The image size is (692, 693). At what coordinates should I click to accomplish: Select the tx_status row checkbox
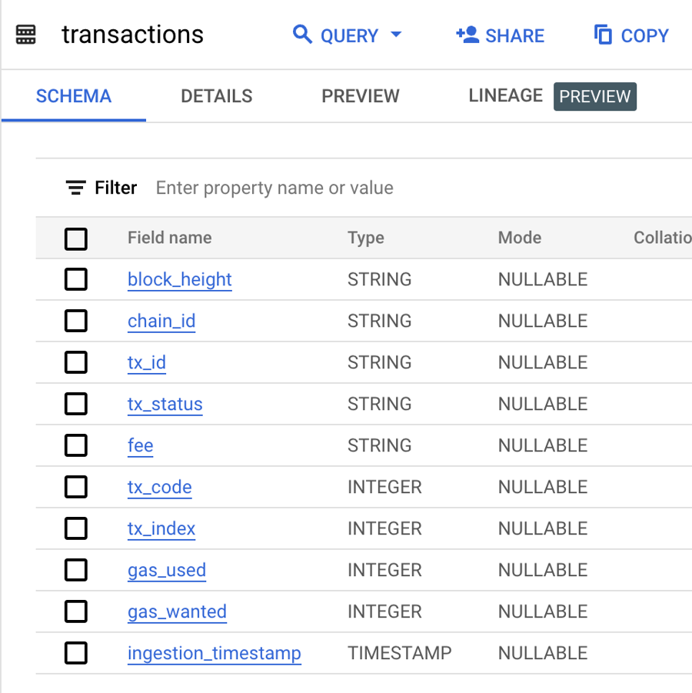pos(76,405)
